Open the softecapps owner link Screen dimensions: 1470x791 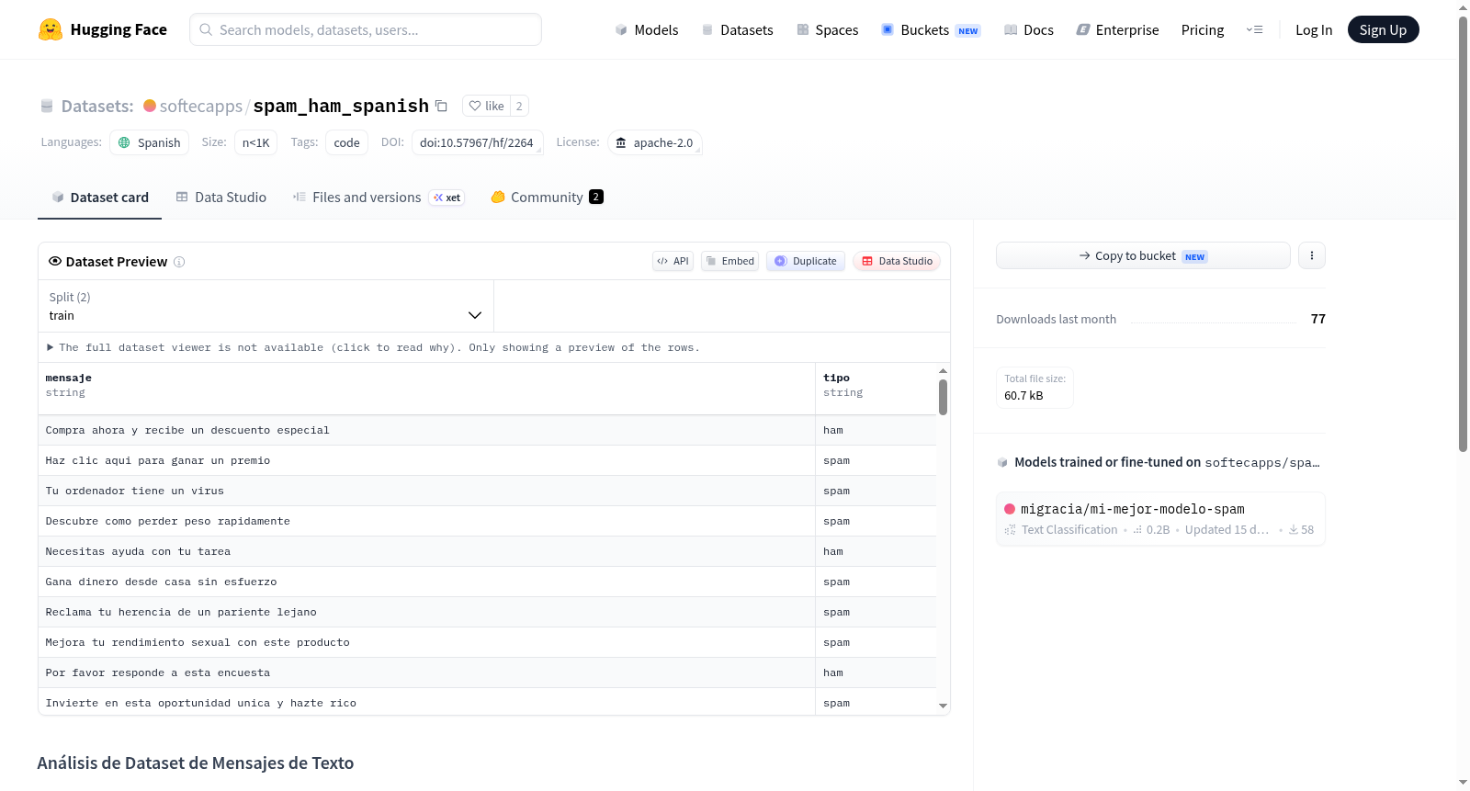[201, 106]
